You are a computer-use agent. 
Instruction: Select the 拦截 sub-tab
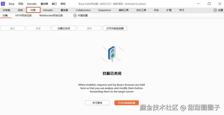click(x=5, y=15)
